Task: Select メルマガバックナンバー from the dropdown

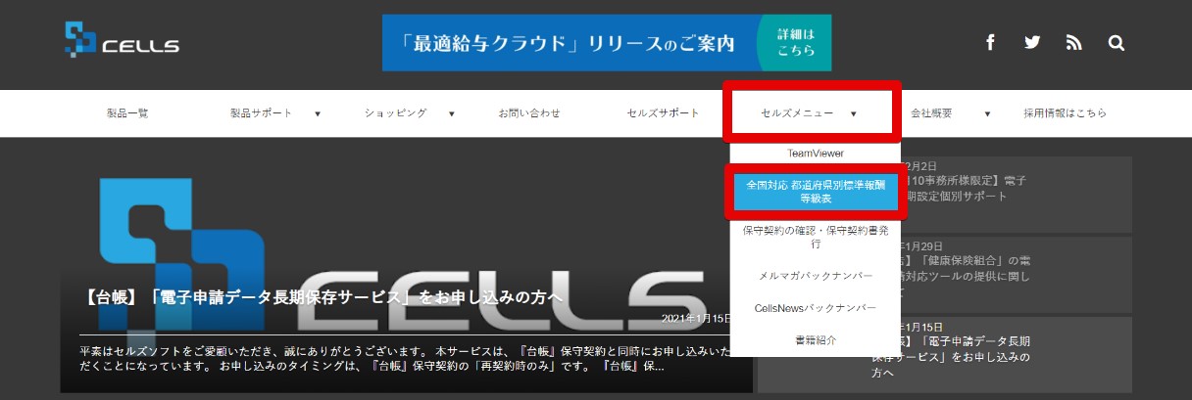Action: click(815, 277)
